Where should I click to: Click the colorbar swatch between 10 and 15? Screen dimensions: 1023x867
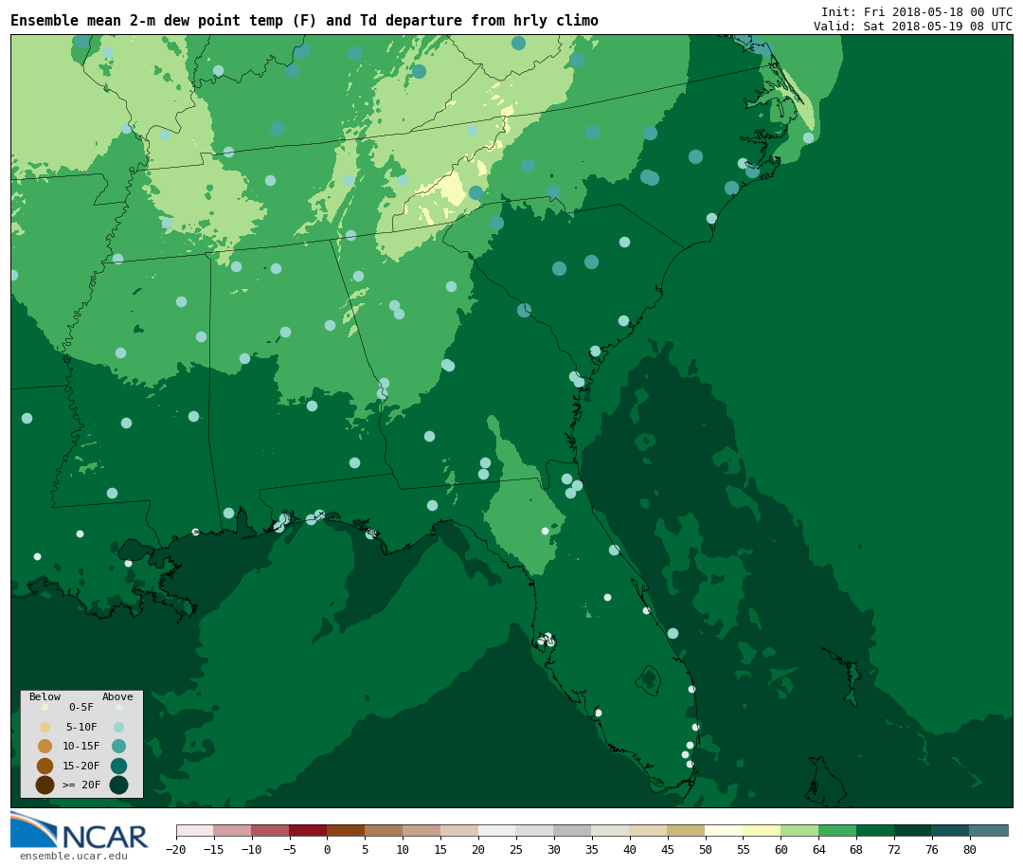pyautogui.click(x=422, y=830)
